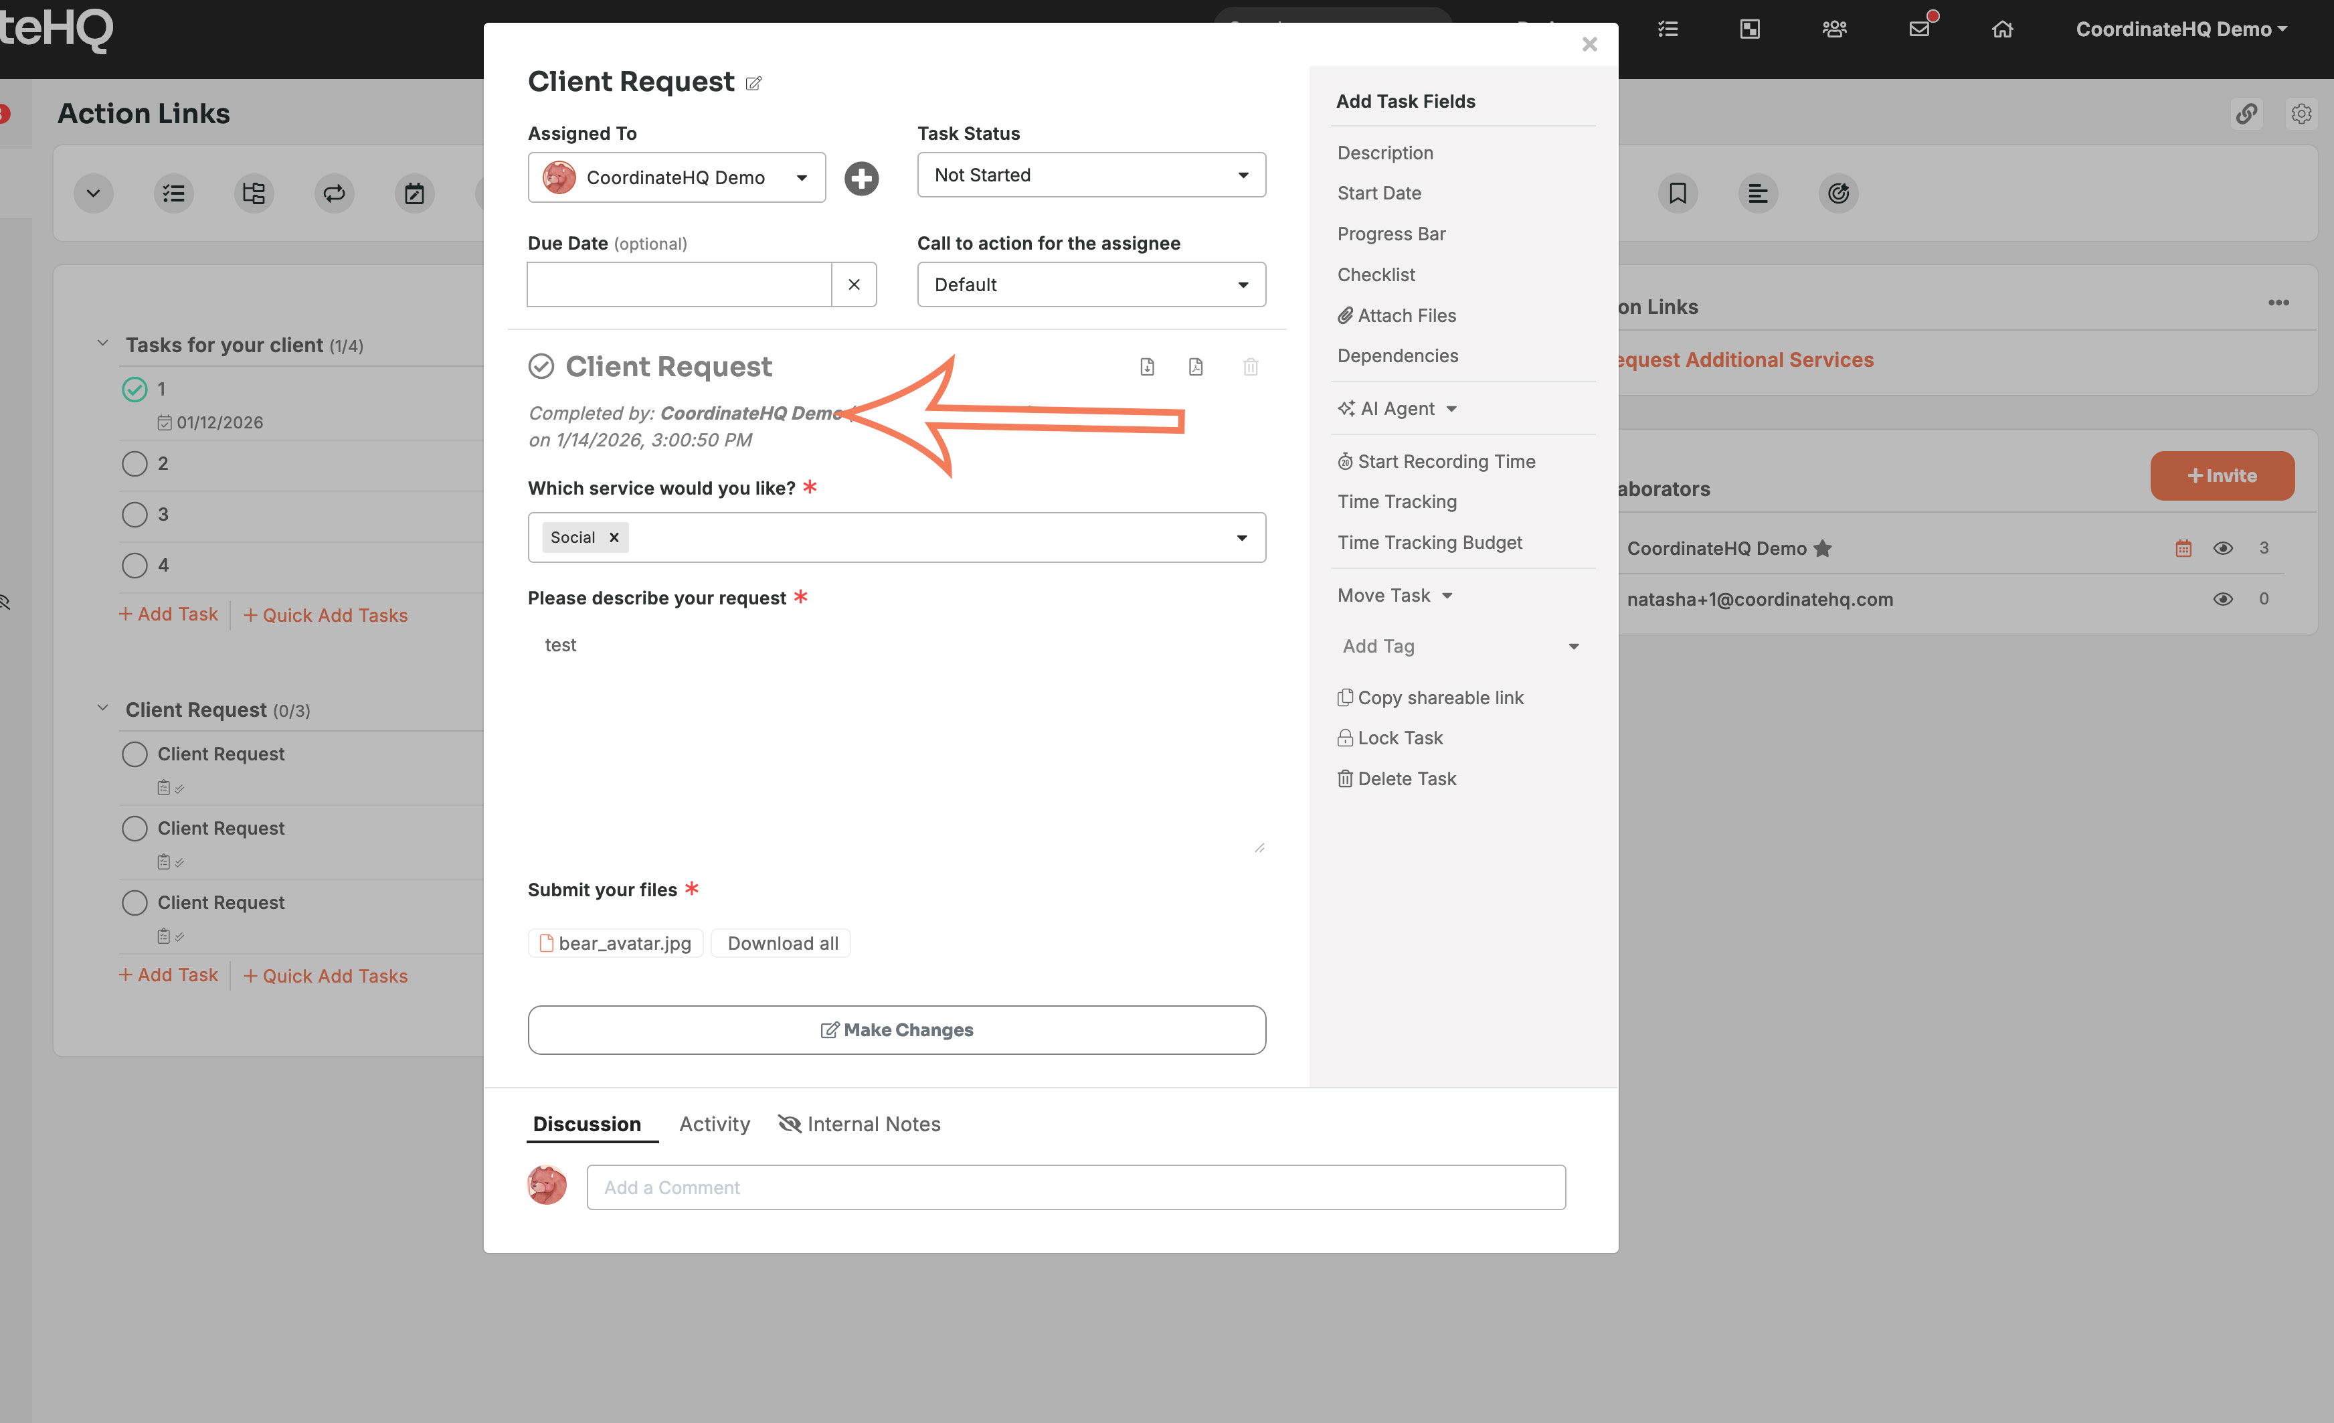Mark task 2 as complete
Image resolution: width=2334 pixels, height=1423 pixels.
[134, 463]
